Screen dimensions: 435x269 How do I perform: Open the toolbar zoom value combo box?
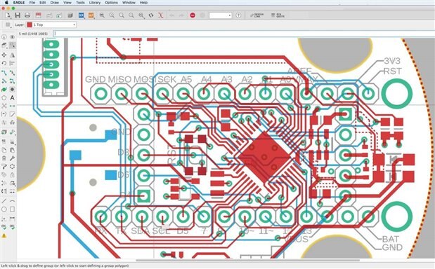[220, 15]
